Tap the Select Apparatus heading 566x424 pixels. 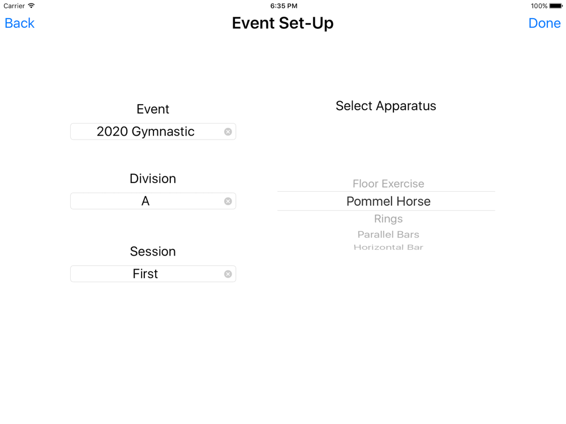[386, 106]
